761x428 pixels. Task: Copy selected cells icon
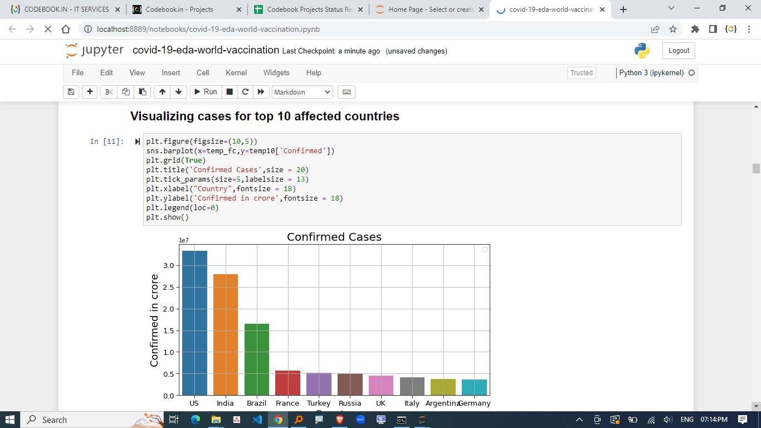coord(126,92)
